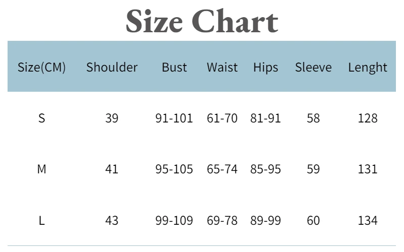
Task: Select waist range 65-74
Action: click(x=222, y=169)
